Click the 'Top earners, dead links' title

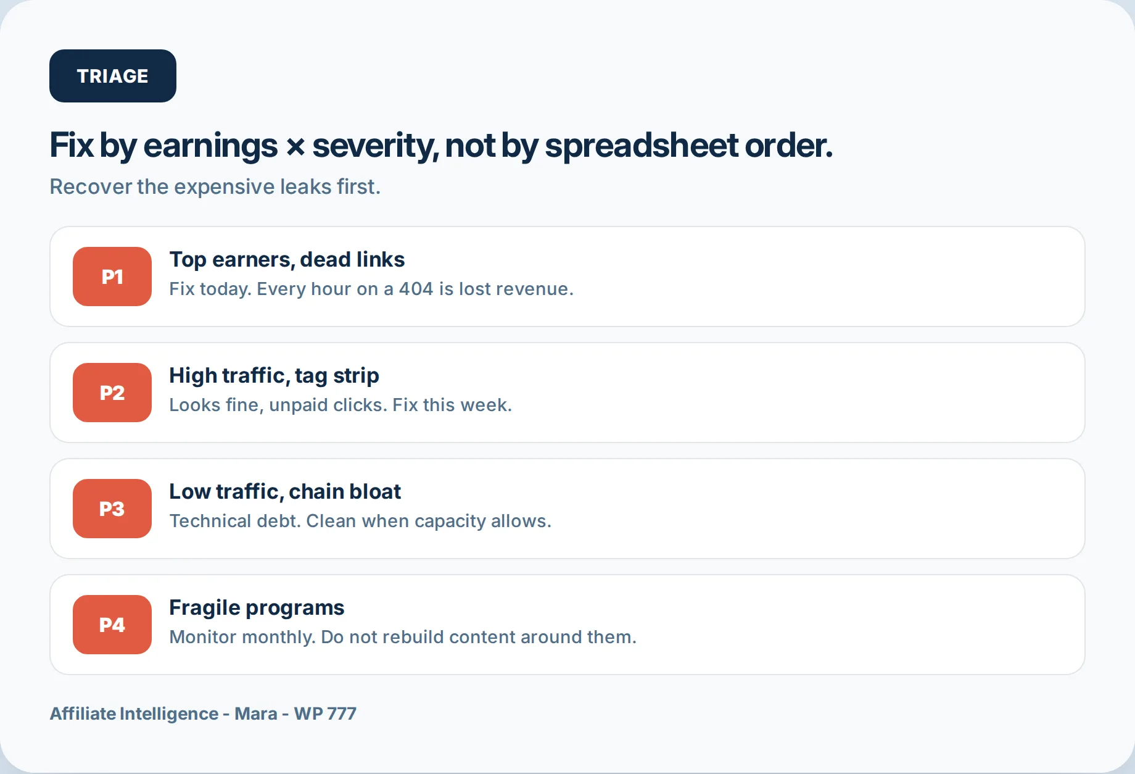click(287, 259)
